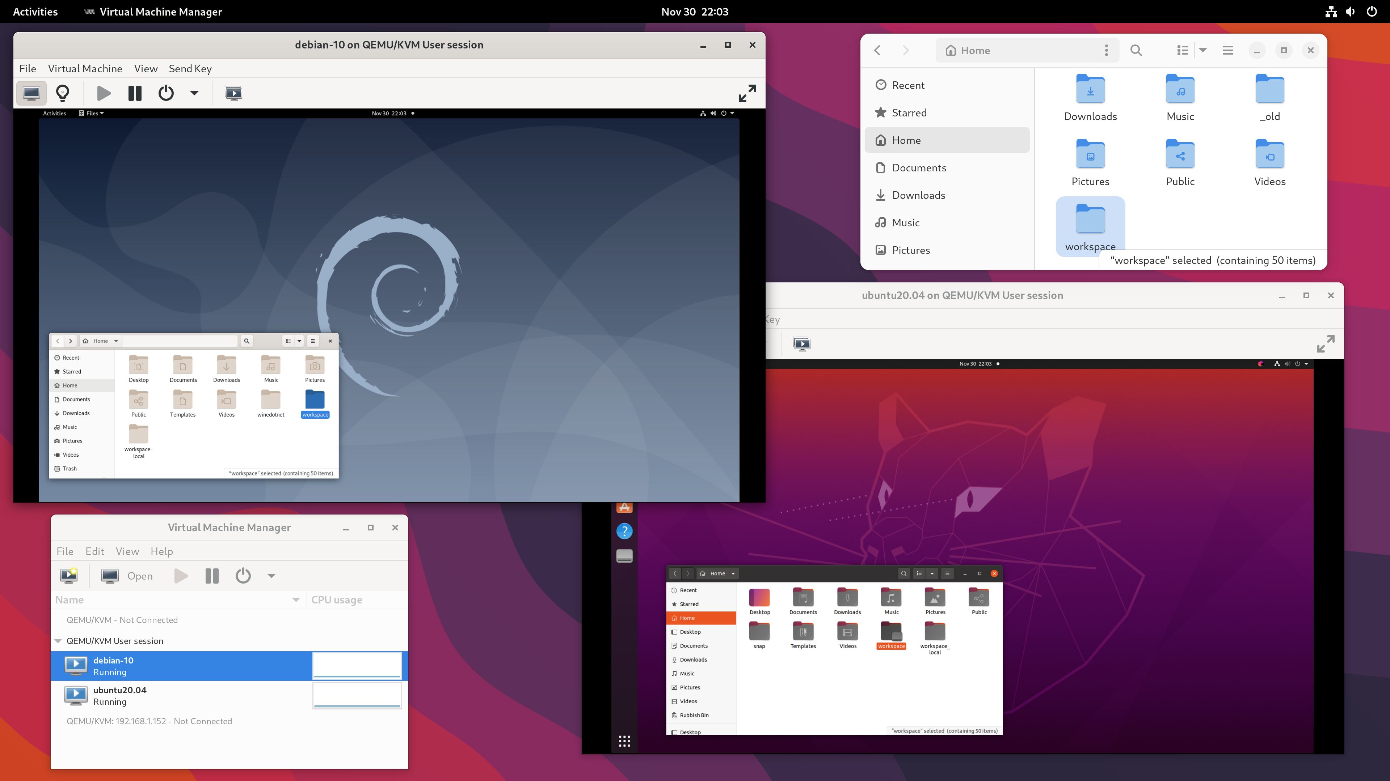Open Starred in host Files sidebar

coord(909,113)
